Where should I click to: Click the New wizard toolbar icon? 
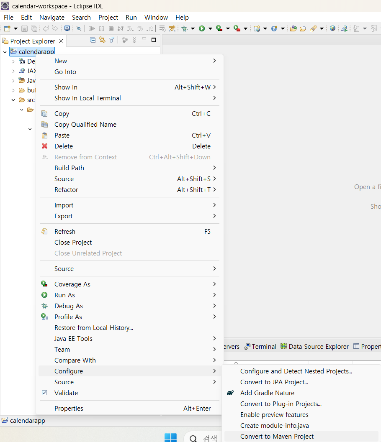(x=7, y=28)
